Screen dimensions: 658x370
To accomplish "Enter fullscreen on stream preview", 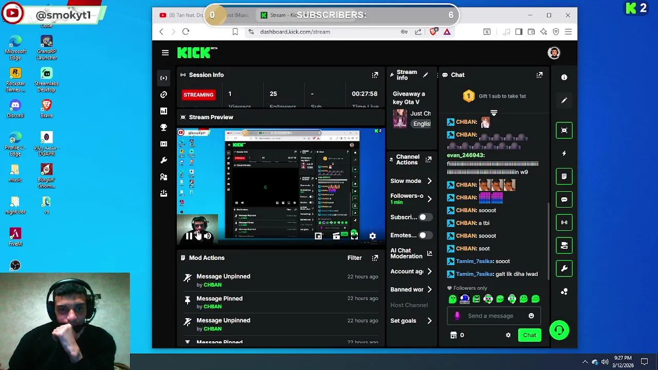I will point(354,236).
